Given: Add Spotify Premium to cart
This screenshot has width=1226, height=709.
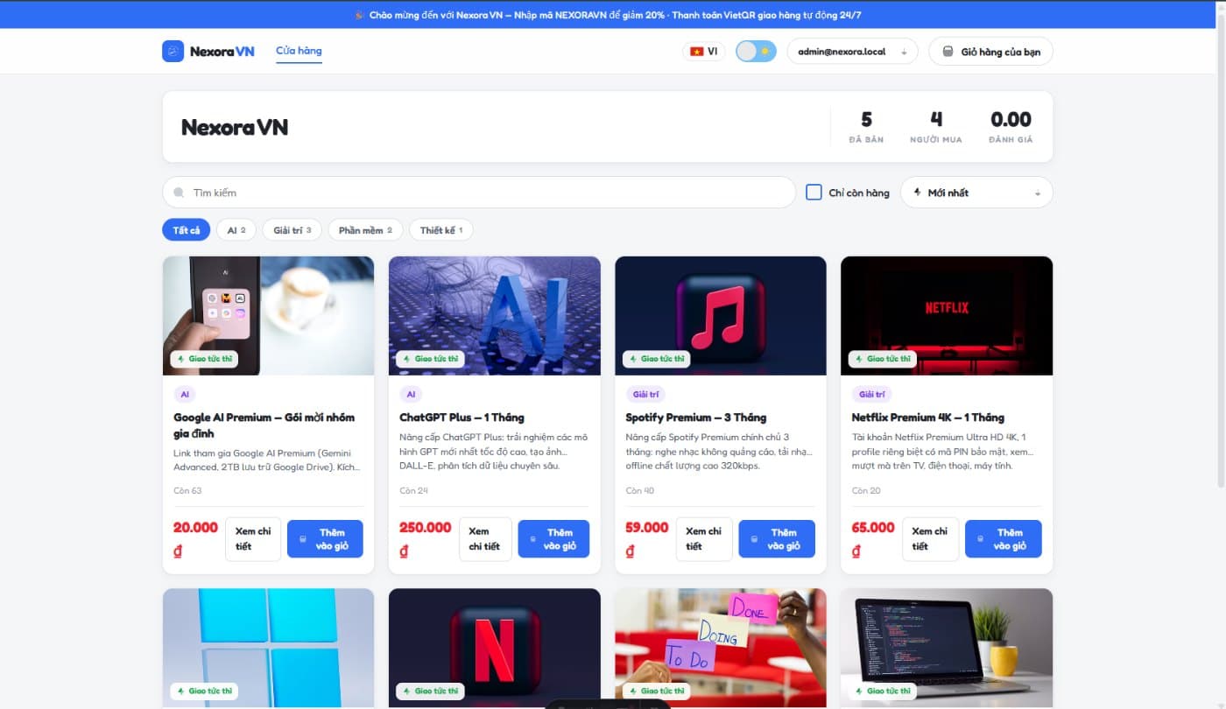Looking at the screenshot, I should coord(777,539).
